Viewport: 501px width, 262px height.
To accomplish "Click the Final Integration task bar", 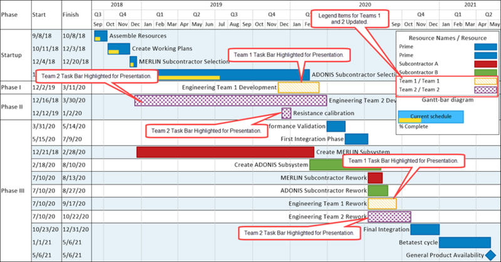I will pyautogui.click(x=425, y=229).
